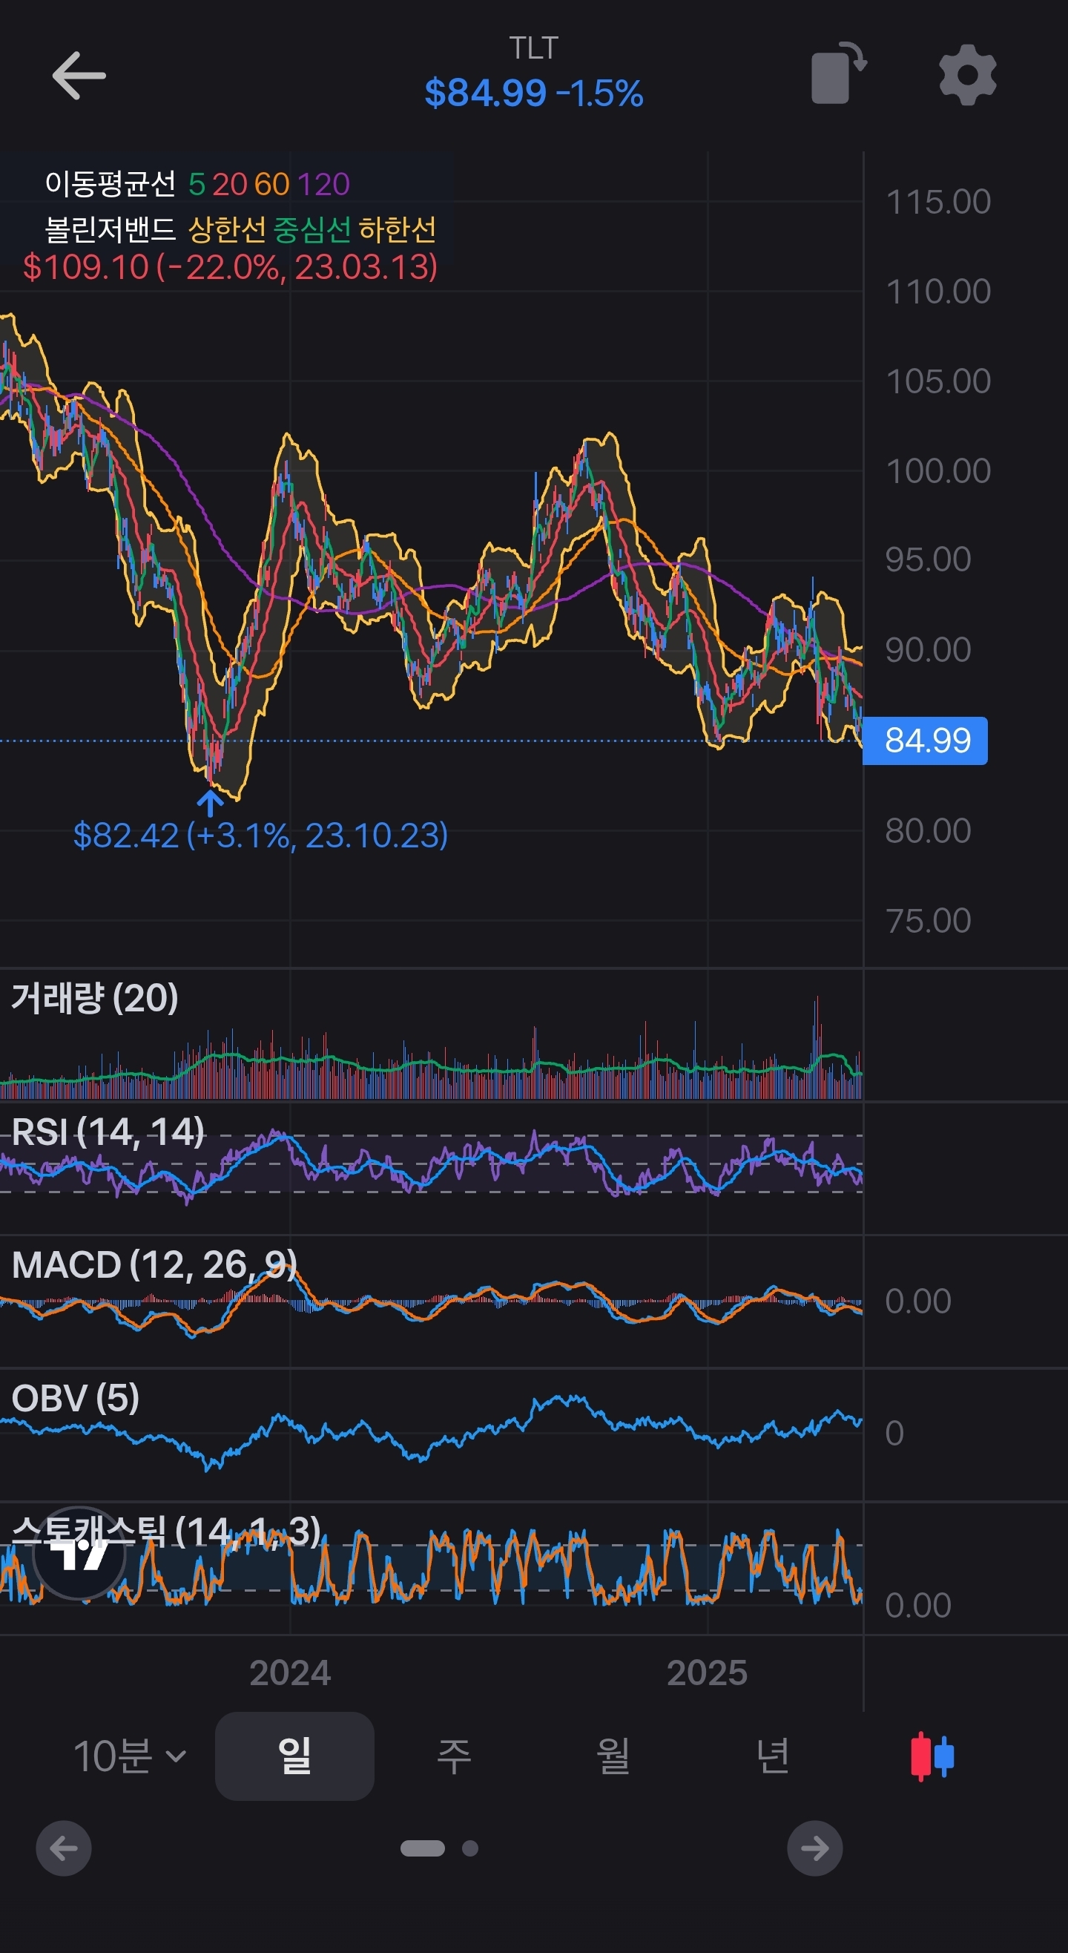Tap the 2024 label on time axis
This screenshot has height=1953, width=1068.
tap(290, 1673)
